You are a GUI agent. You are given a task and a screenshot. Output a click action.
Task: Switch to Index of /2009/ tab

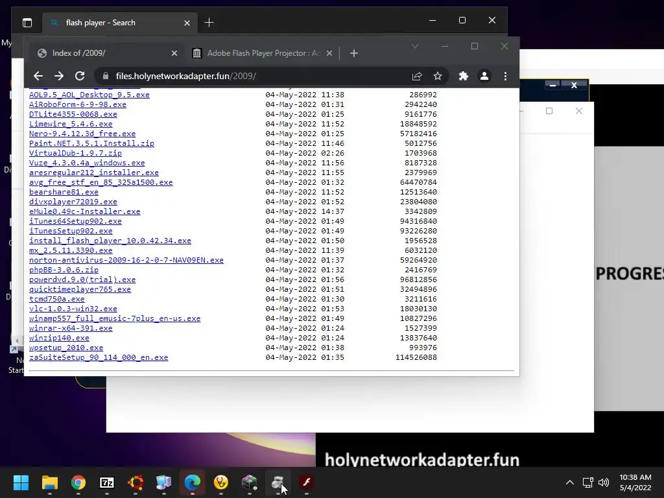[x=107, y=53]
